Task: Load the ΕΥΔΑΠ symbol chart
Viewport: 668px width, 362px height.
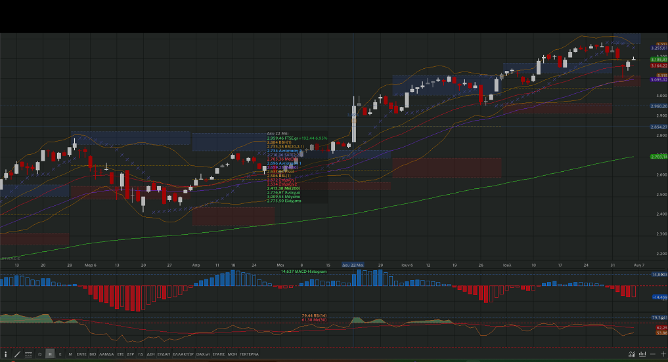Action: 164,354
